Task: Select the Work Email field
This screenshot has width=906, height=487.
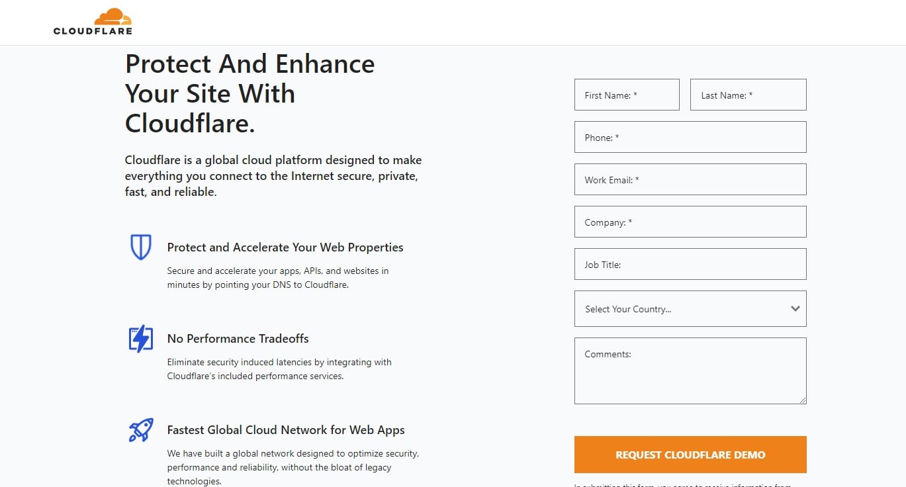Action: (690, 179)
